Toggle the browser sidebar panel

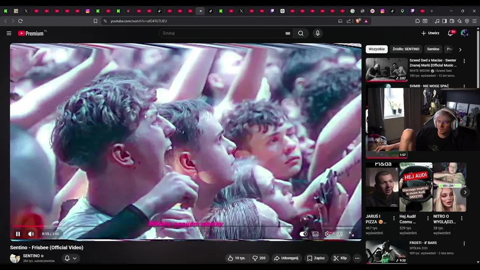(x=444, y=21)
